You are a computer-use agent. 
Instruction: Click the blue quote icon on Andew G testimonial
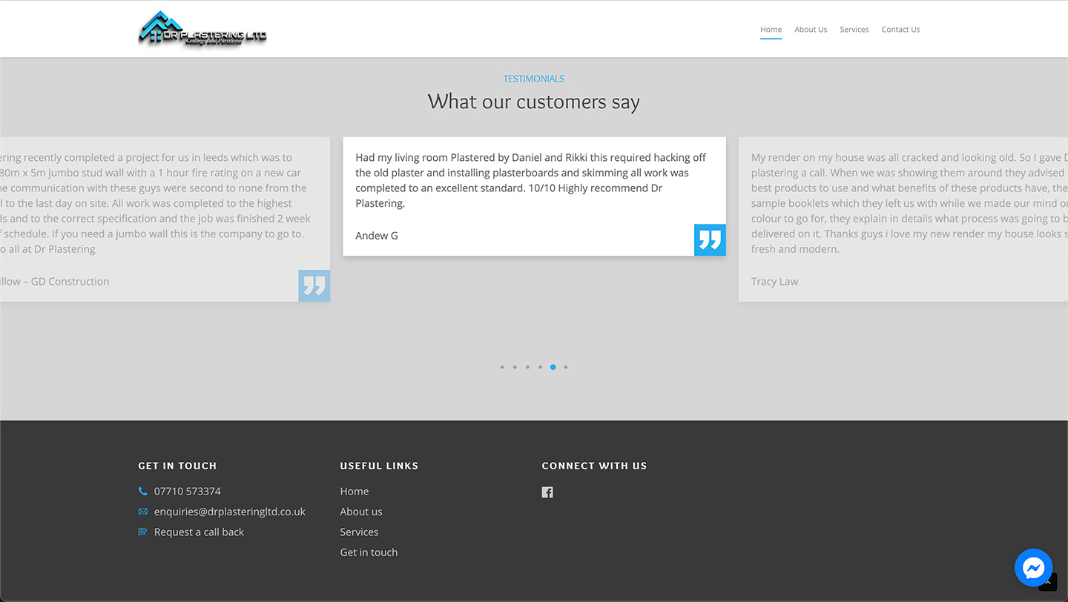point(710,240)
